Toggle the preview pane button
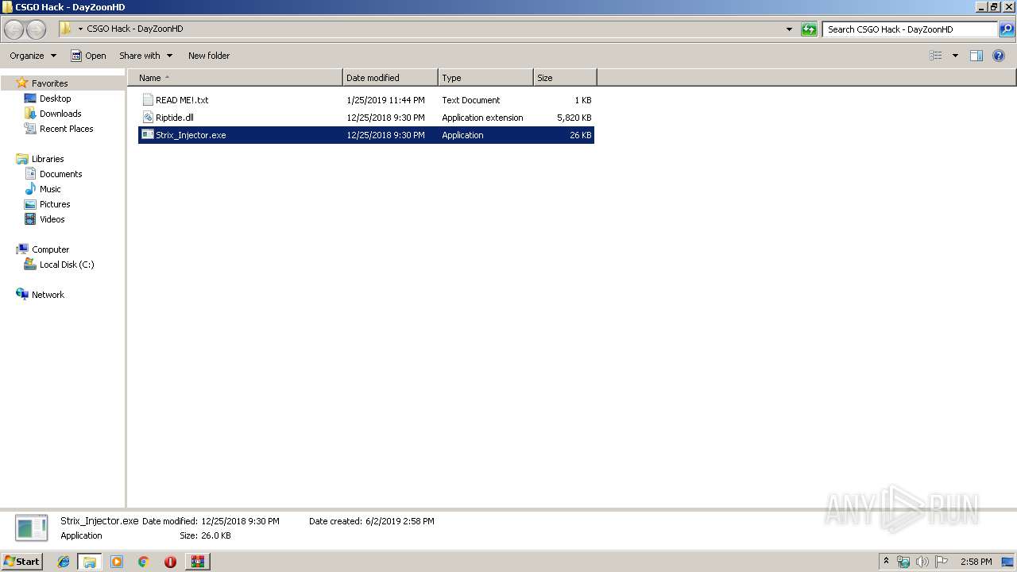Image resolution: width=1017 pixels, height=572 pixels. [976, 56]
